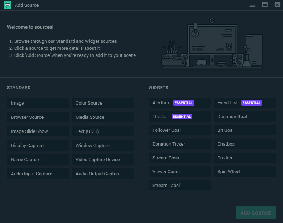
Task: Select the Image Slide Show source
Action: click(x=38, y=131)
